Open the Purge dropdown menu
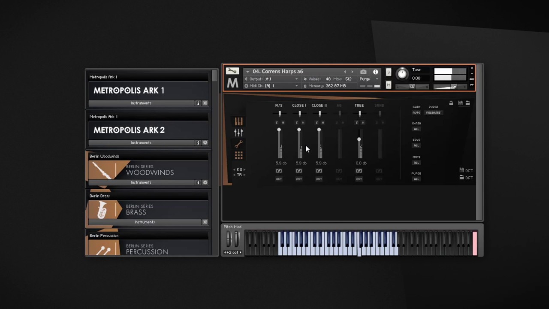This screenshot has height=309, width=549. 368,79
